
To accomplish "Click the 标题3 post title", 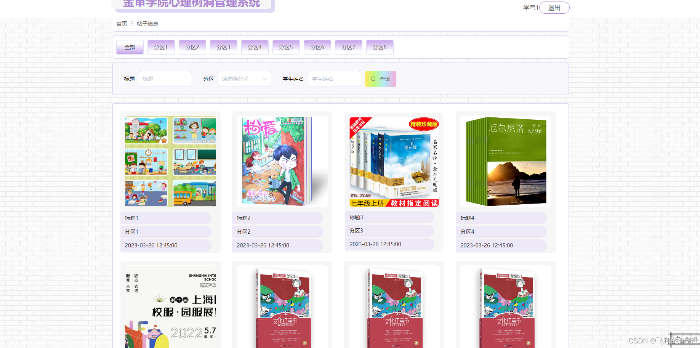I will 356,217.
